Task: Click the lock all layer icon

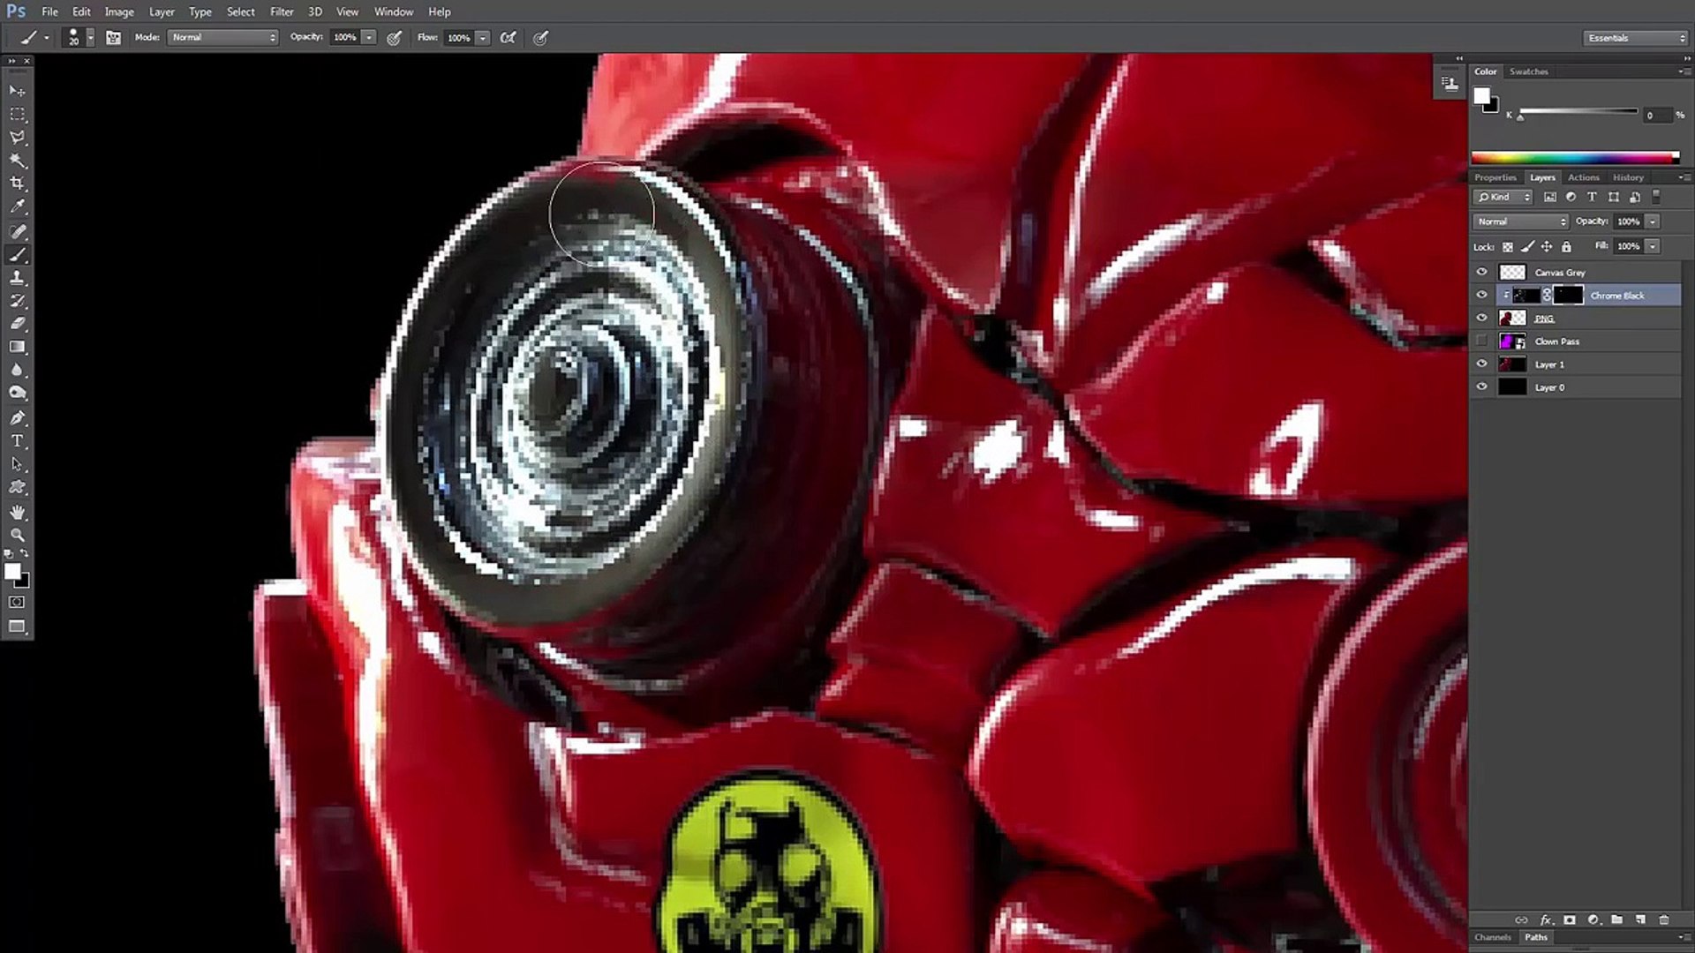Action: pyautogui.click(x=1566, y=247)
